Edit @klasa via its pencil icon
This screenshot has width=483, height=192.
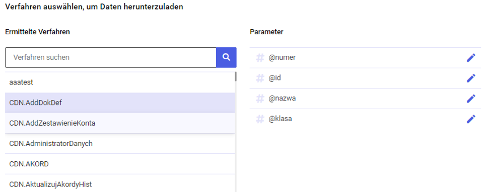[471, 119]
